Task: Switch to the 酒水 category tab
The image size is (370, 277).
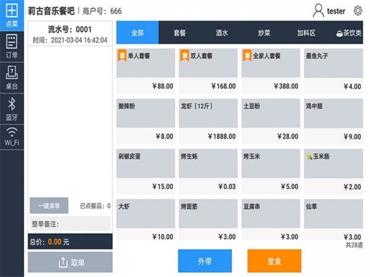Action: (x=222, y=33)
